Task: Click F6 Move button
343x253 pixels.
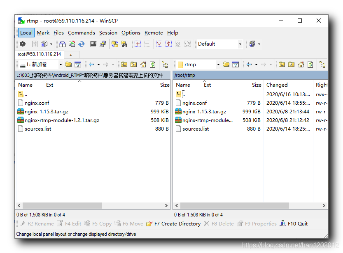Action: pyautogui.click(x=129, y=224)
